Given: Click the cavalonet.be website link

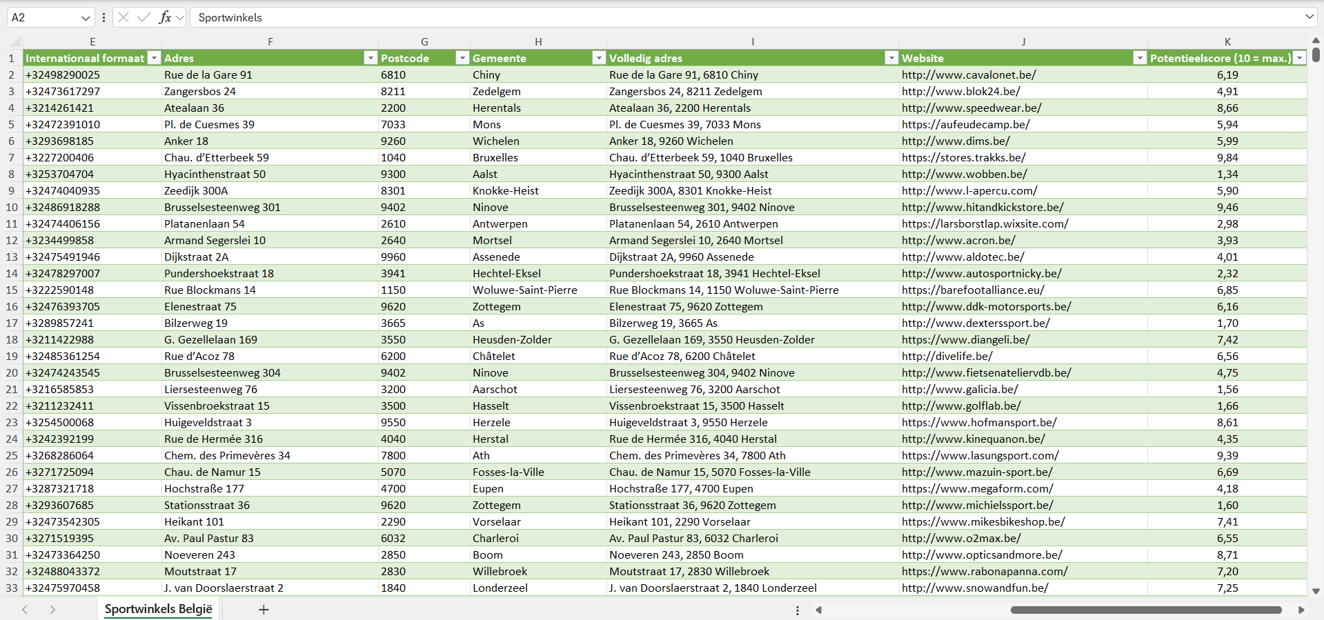Looking at the screenshot, I should click(969, 74).
